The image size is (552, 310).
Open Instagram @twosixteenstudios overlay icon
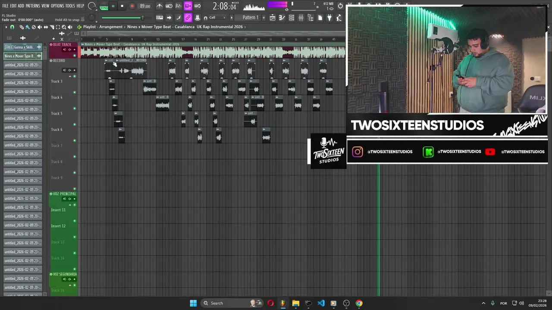point(358,152)
